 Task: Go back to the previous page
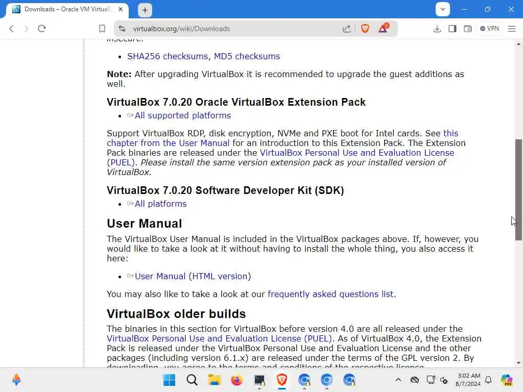(11, 29)
